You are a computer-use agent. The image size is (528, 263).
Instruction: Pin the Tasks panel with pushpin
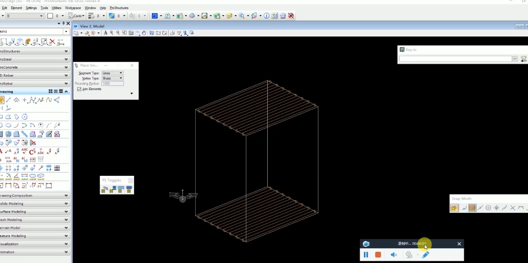coord(63,23)
